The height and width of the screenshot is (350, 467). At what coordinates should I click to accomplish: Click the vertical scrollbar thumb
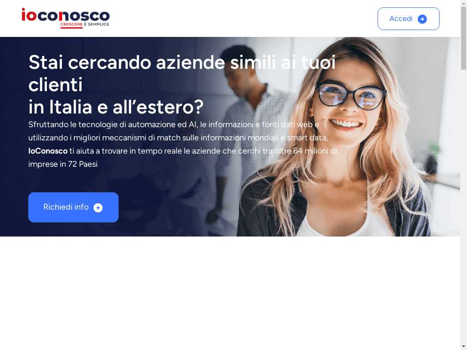click(463, 38)
